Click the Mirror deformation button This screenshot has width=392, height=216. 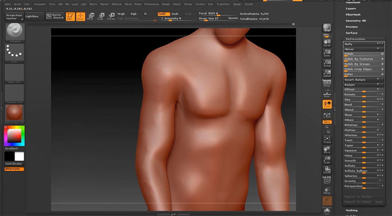364,49
